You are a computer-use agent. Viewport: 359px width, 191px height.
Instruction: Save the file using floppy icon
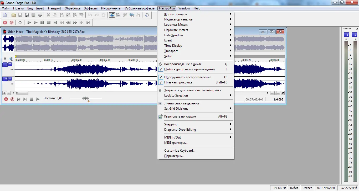(x=20, y=15)
